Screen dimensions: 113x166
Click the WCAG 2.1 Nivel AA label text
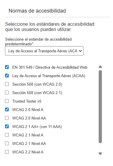click(x=29, y=143)
